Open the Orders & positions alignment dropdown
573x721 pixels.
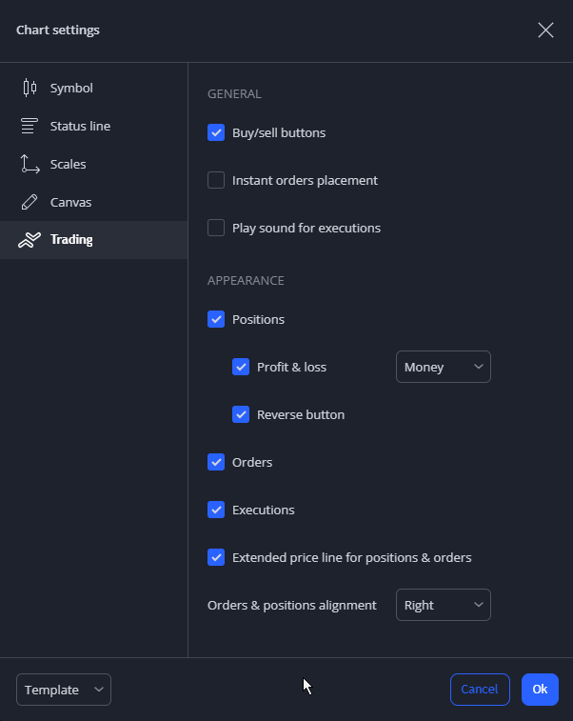pyautogui.click(x=444, y=605)
